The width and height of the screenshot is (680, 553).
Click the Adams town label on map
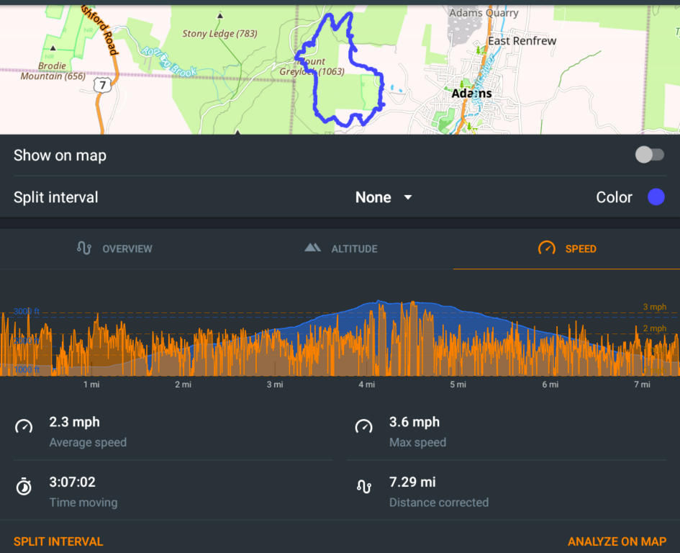coord(471,94)
